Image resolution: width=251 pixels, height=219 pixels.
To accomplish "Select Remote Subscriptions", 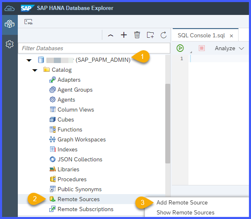I will coord(85,209).
